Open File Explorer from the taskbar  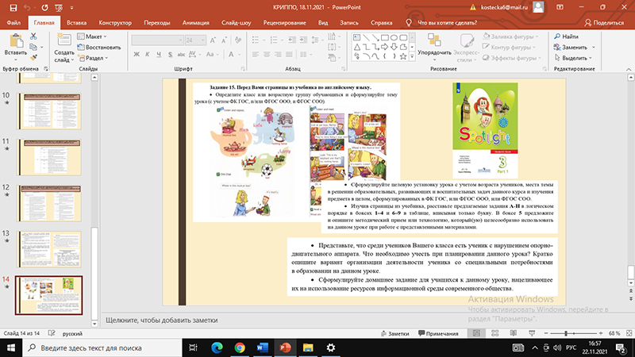[x=308, y=347]
